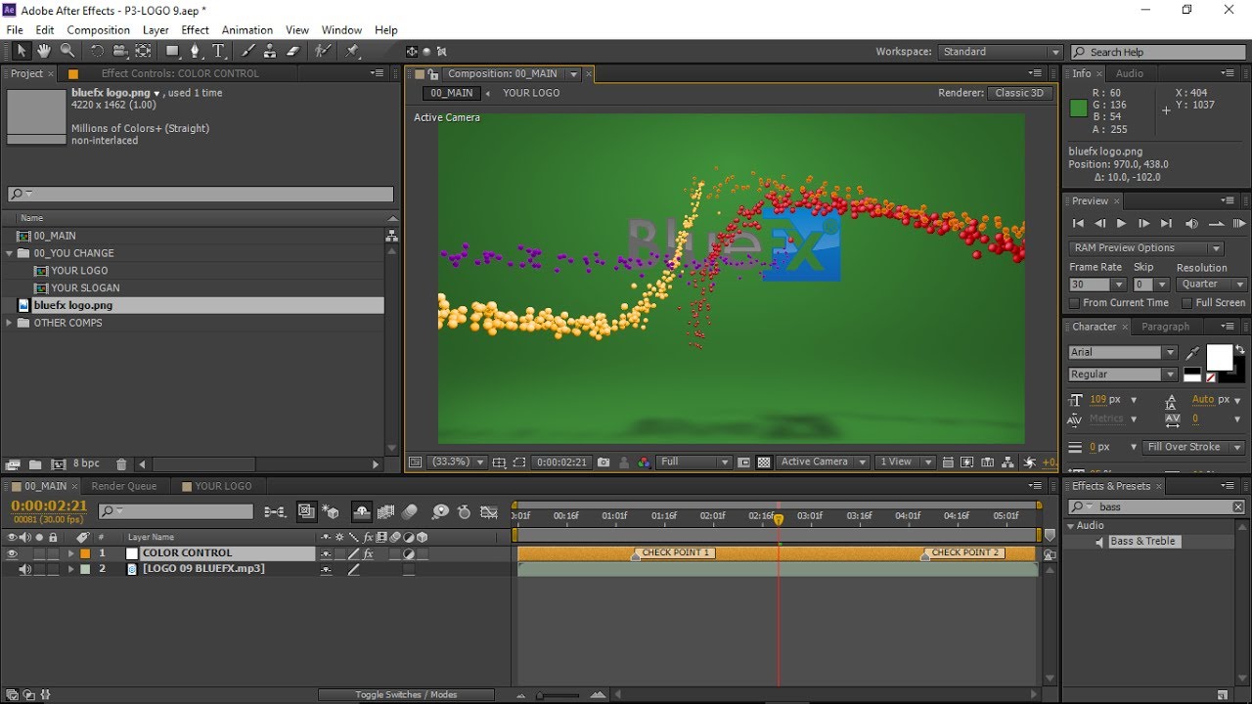Open the 1 View layout dropdown
Viewport: 1252px width, 704px height.
pos(906,462)
